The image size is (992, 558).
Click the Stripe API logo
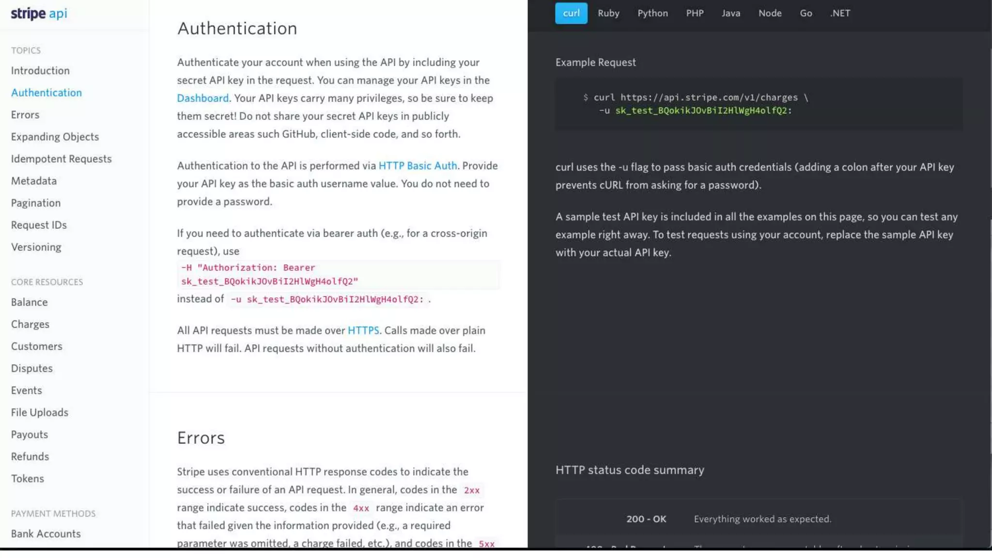[39, 14]
